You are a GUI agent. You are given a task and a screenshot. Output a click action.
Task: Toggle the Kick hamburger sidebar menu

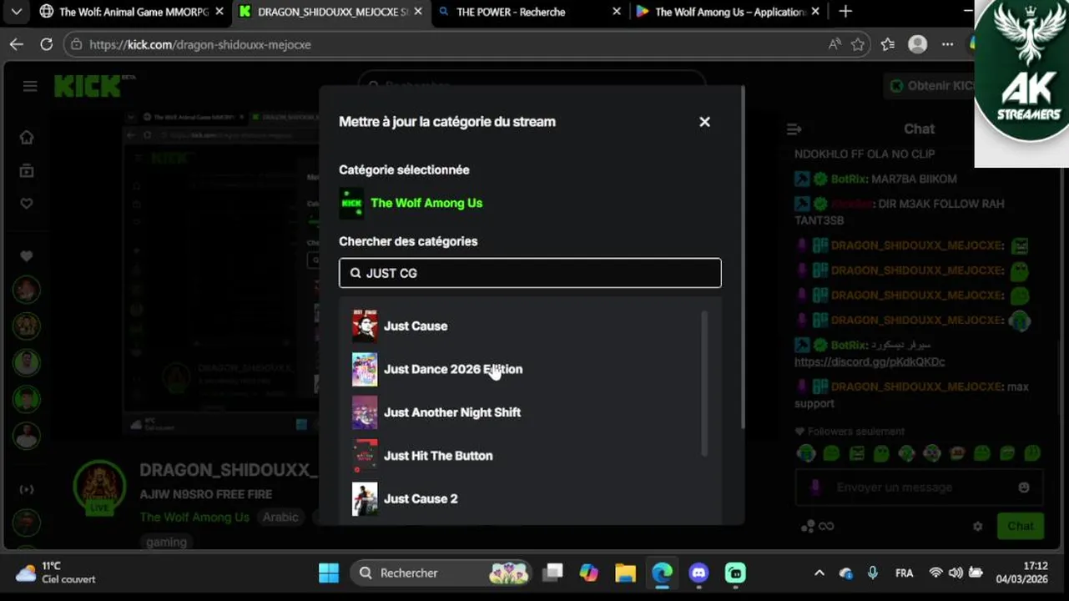click(30, 86)
